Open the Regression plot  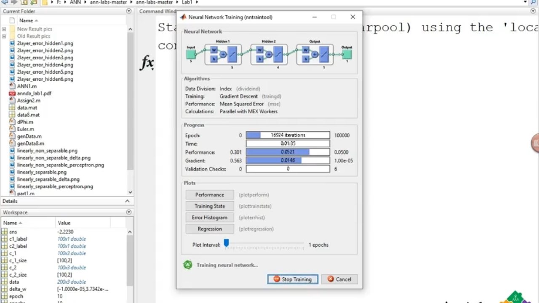(210, 229)
